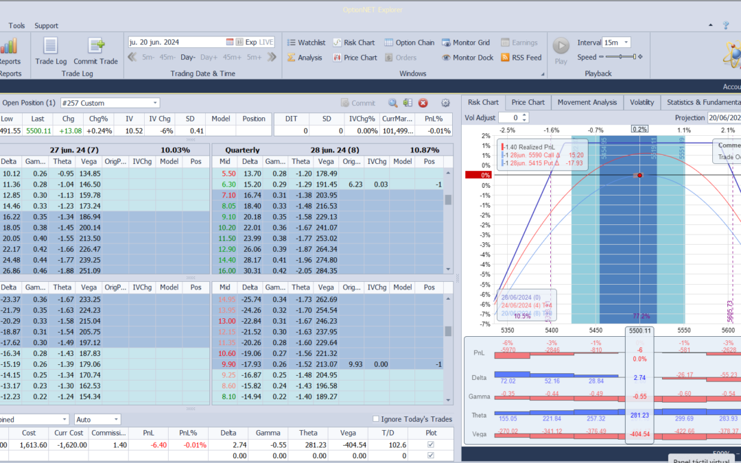This screenshot has height=463, width=741.
Task: Click the Day- button
Action: click(187, 58)
